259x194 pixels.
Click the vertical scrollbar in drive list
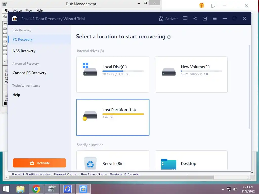point(249,87)
